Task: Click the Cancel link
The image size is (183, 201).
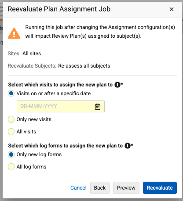Action: pos(78,188)
